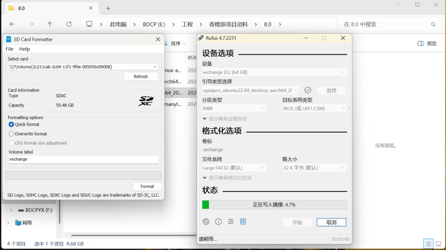Image resolution: width=446 pixels, height=250 pixels.
Task: Click the SD Card Formatter title icon
Action: (x=9, y=39)
